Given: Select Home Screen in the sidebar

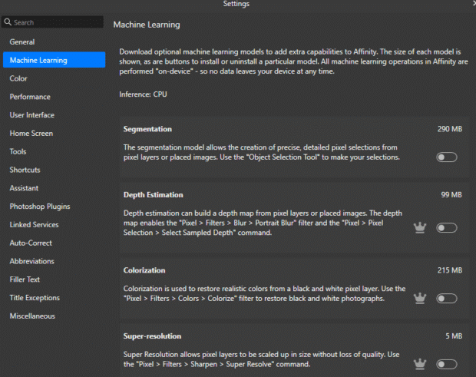Looking at the screenshot, I should pos(31,134).
